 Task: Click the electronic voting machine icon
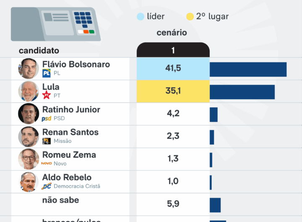(56, 24)
